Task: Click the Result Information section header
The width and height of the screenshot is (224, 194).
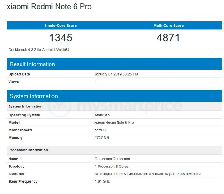Action: pos(115,64)
